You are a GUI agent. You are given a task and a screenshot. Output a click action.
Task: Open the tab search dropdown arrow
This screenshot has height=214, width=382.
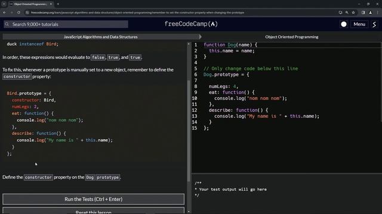point(4,4)
